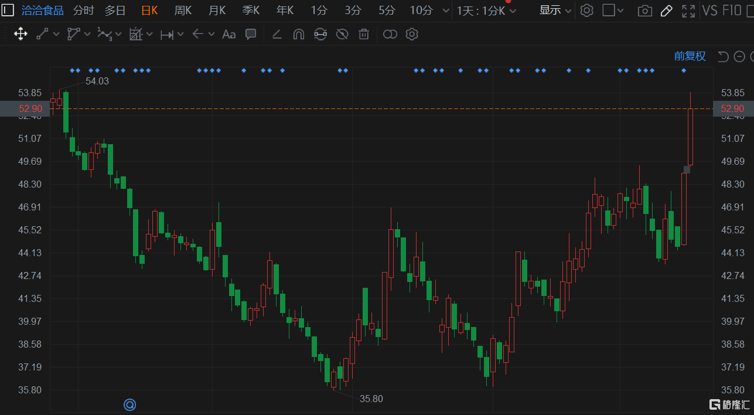Switch to the 年K yearly tab

[x=285, y=11]
